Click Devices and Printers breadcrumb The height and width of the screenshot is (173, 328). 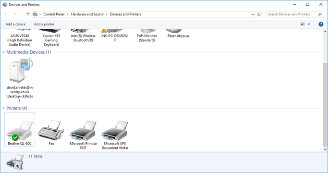125,14
